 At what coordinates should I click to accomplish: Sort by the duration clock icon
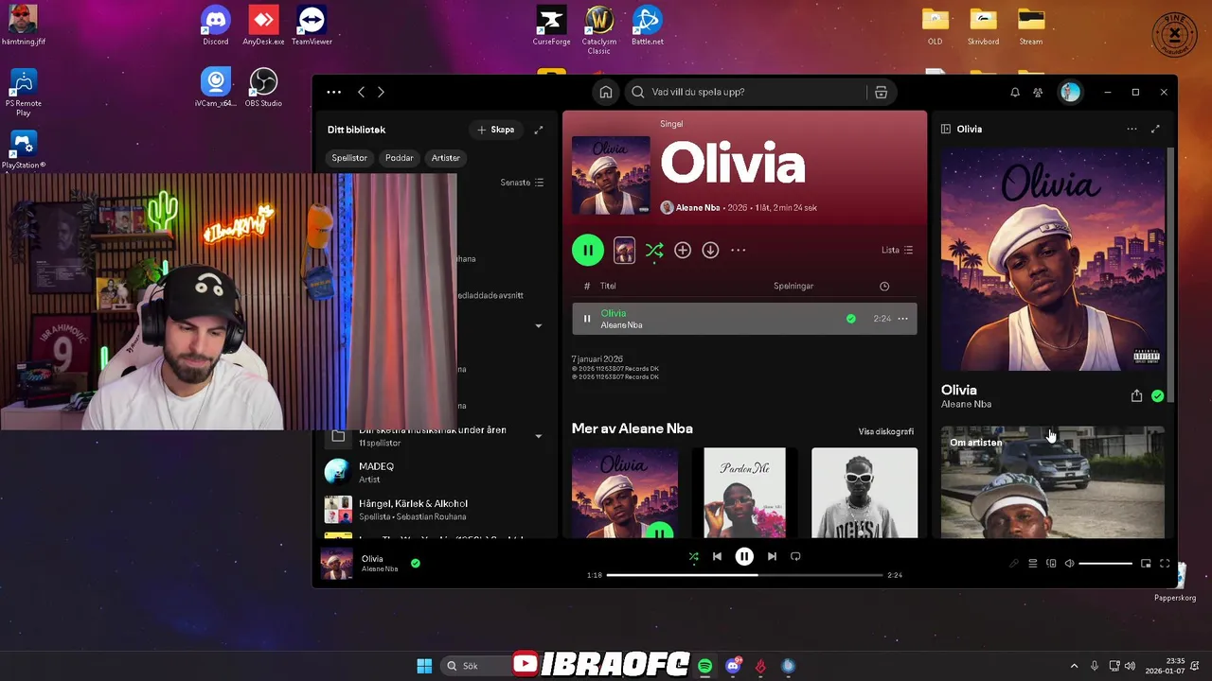pos(884,286)
